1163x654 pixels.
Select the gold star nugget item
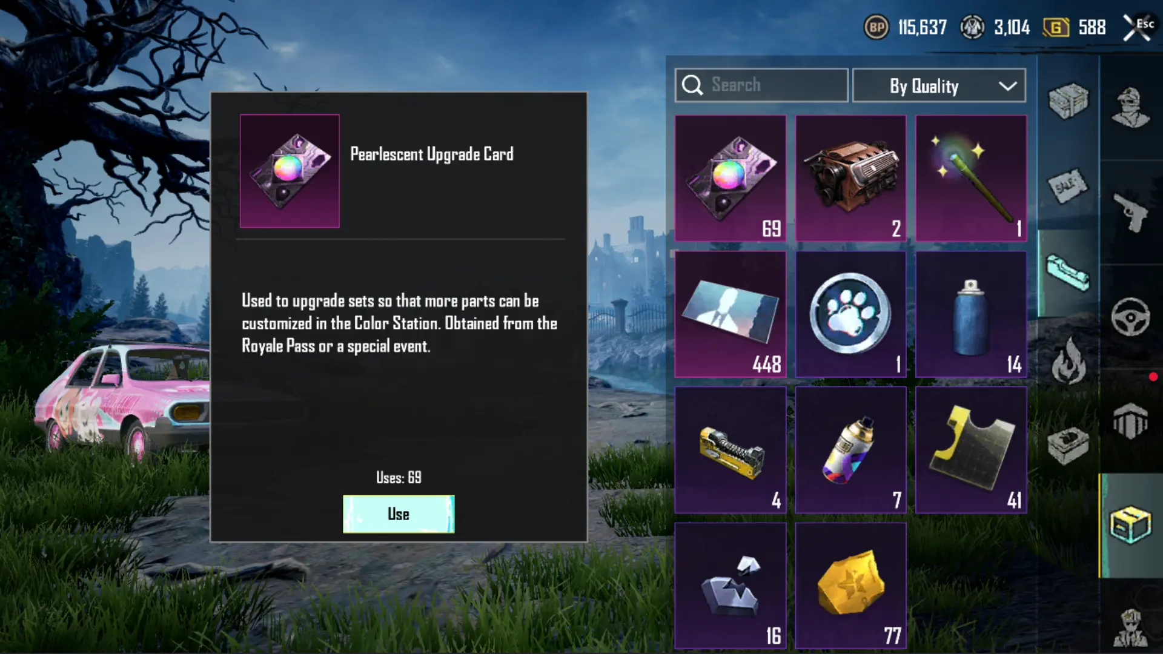(851, 586)
